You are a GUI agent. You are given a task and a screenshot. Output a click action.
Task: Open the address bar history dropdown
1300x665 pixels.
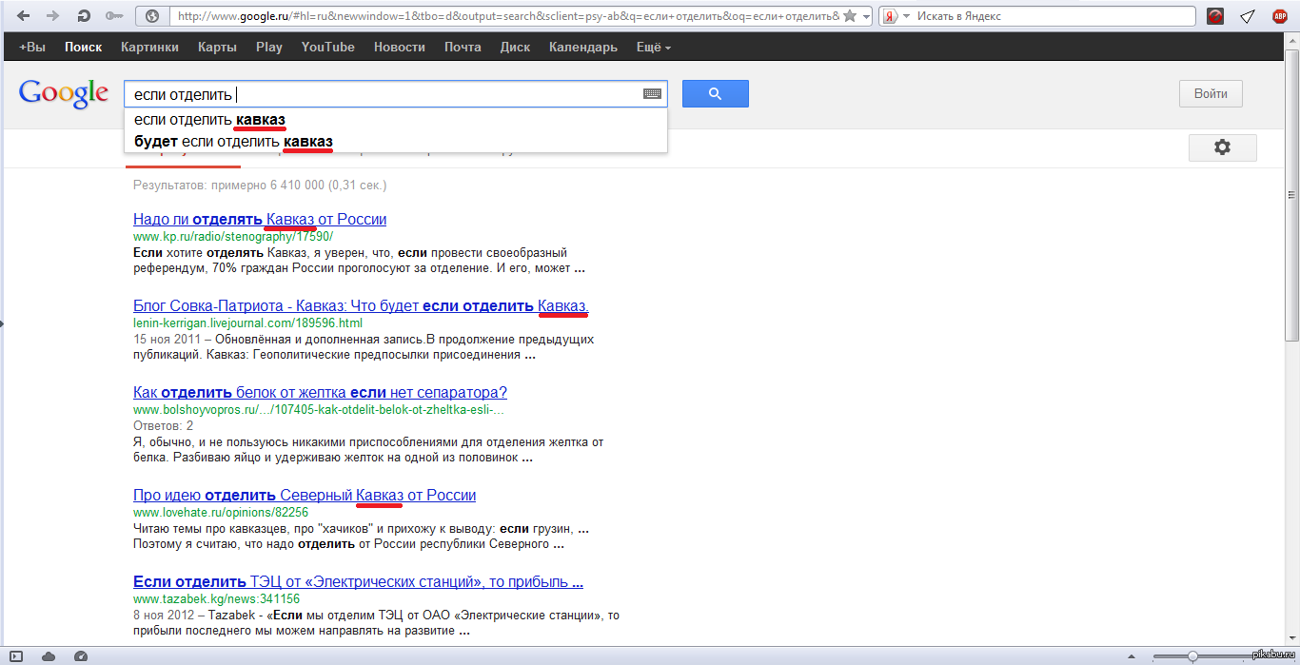point(864,16)
